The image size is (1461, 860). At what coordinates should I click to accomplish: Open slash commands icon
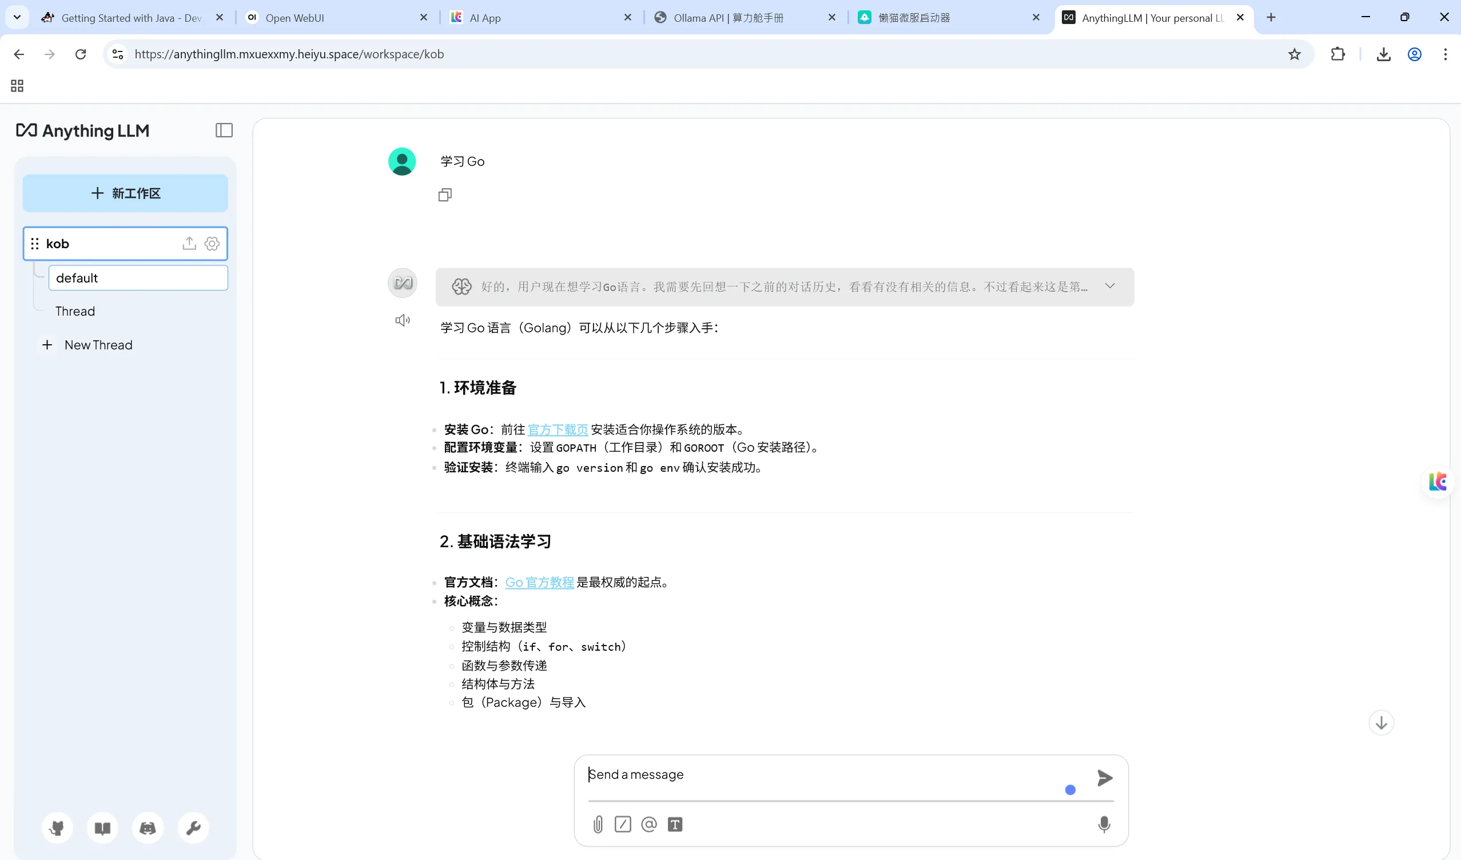point(623,824)
